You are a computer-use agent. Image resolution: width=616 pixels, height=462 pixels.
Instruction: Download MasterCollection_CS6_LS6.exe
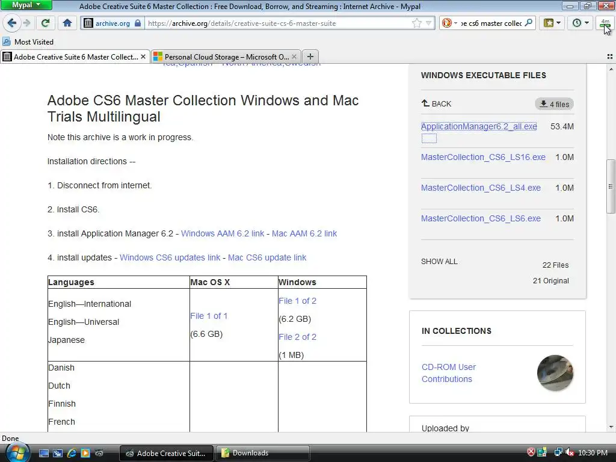click(481, 218)
